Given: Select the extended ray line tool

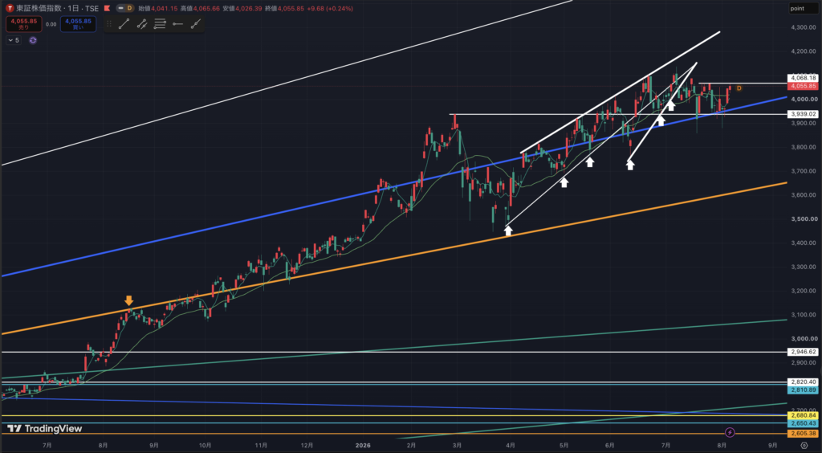Looking at the screenshot, I should 196,23.
